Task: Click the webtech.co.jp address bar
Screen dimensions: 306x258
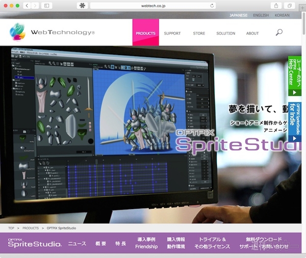Action: tap(153, 6)
